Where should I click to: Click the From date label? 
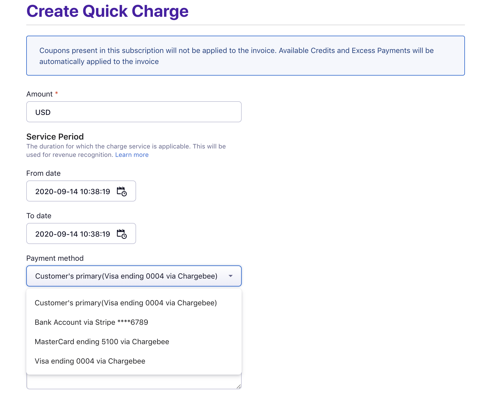[43, 173]
